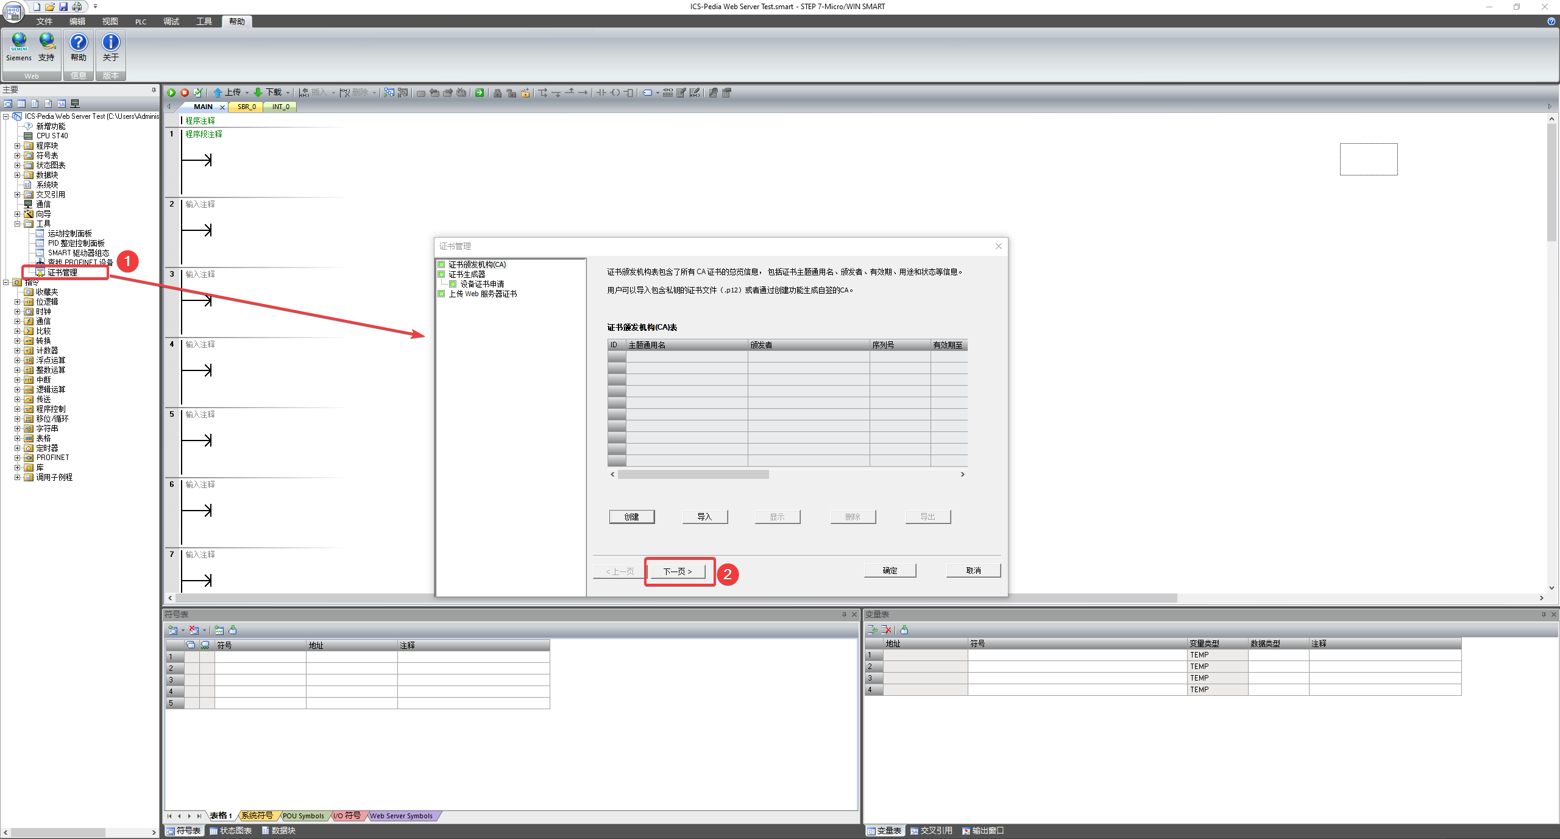Viewport: 1560px width, 839px height.
Task: Click the red STOP button in toolbar
Action: coord(184,93)
